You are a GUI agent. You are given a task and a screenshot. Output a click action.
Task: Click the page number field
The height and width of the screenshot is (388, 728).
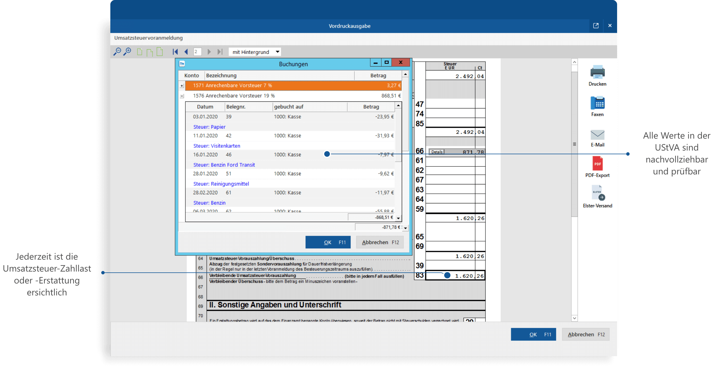click(197, 52)
